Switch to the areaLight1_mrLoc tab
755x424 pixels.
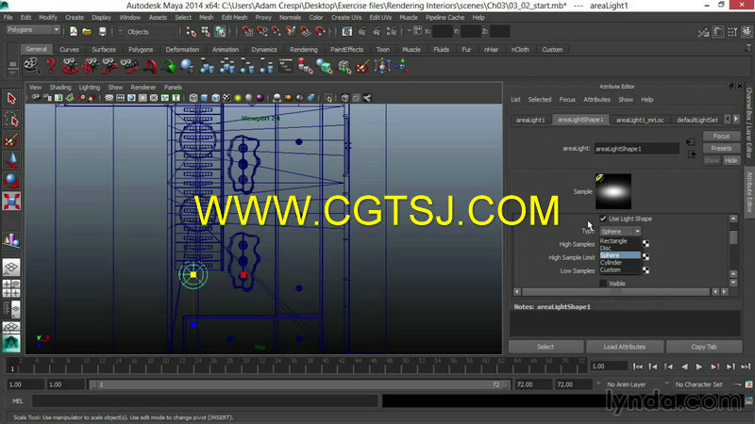click(x=640, y=120)
